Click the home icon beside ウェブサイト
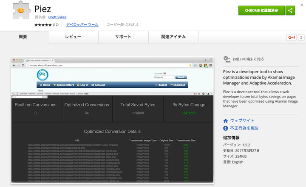The width and height of the screenshot is (306, 187). tap(226, 121)
